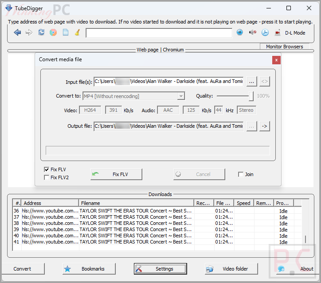Click the Output file path field
This screenshot has height=283, width=321.
(168, 126)
